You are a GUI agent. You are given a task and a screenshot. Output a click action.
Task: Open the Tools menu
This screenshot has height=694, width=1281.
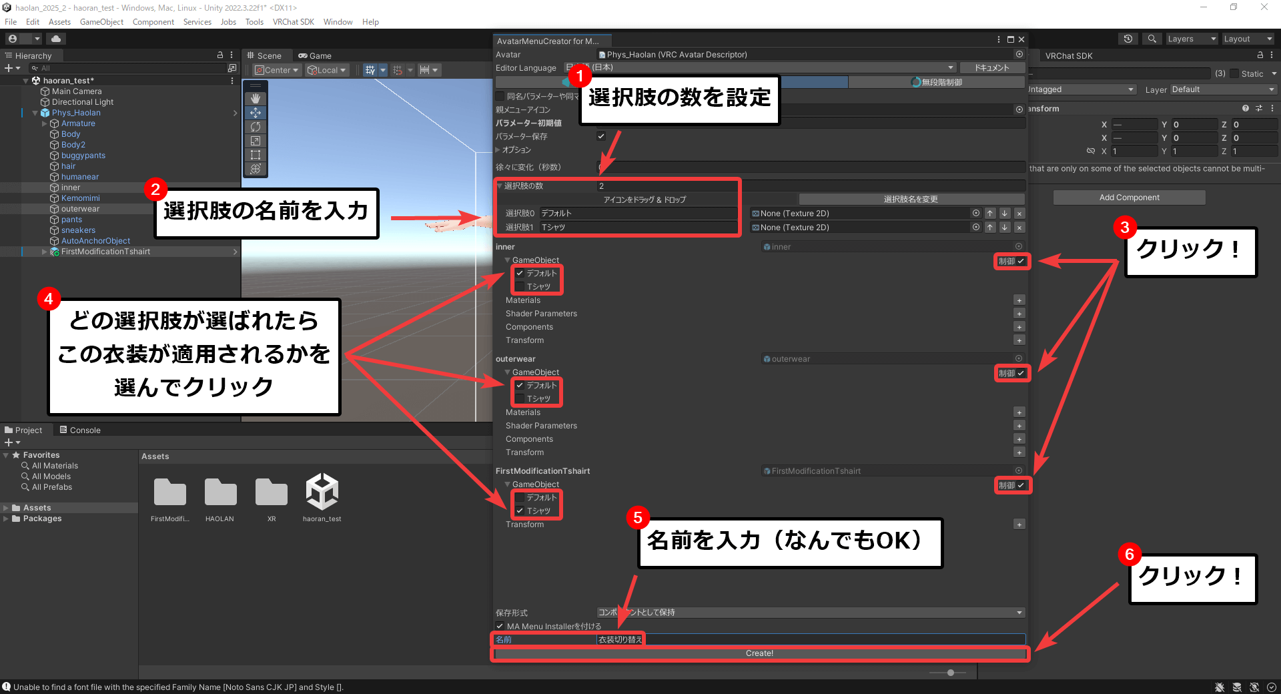[x=254, y=22]
